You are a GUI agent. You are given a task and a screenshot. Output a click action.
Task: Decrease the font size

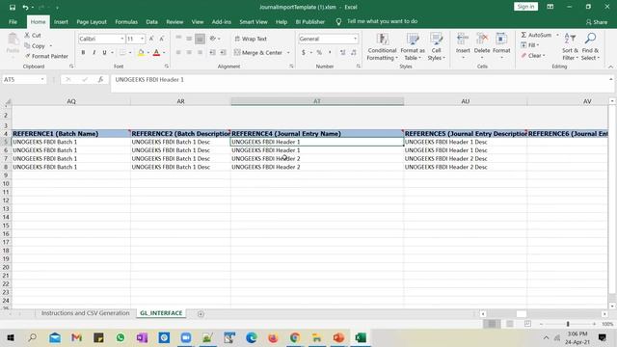pos(162,39)
